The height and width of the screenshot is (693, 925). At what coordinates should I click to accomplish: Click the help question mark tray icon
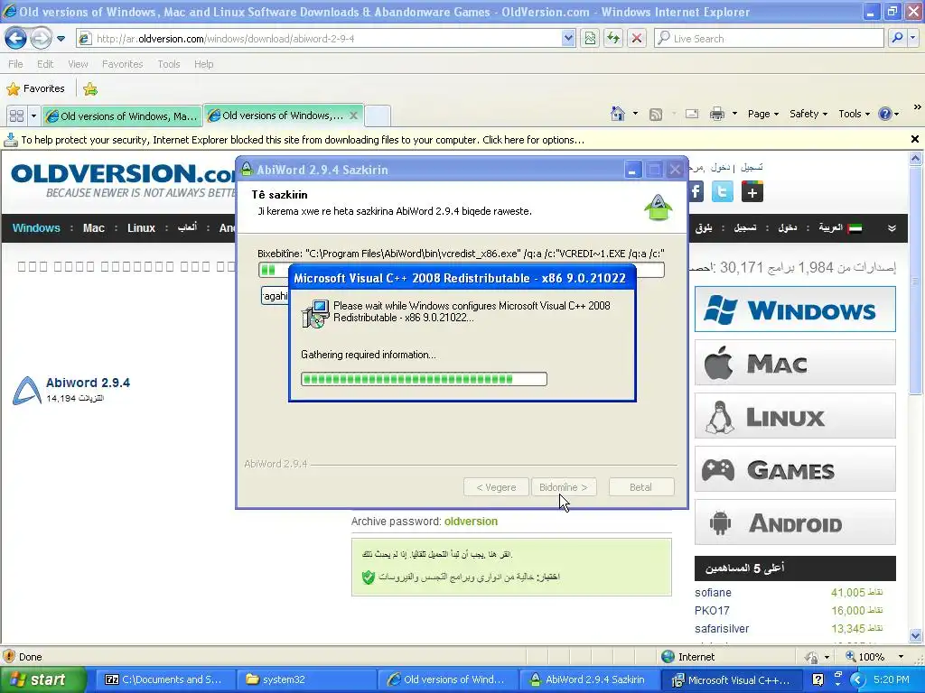point(818,679)
